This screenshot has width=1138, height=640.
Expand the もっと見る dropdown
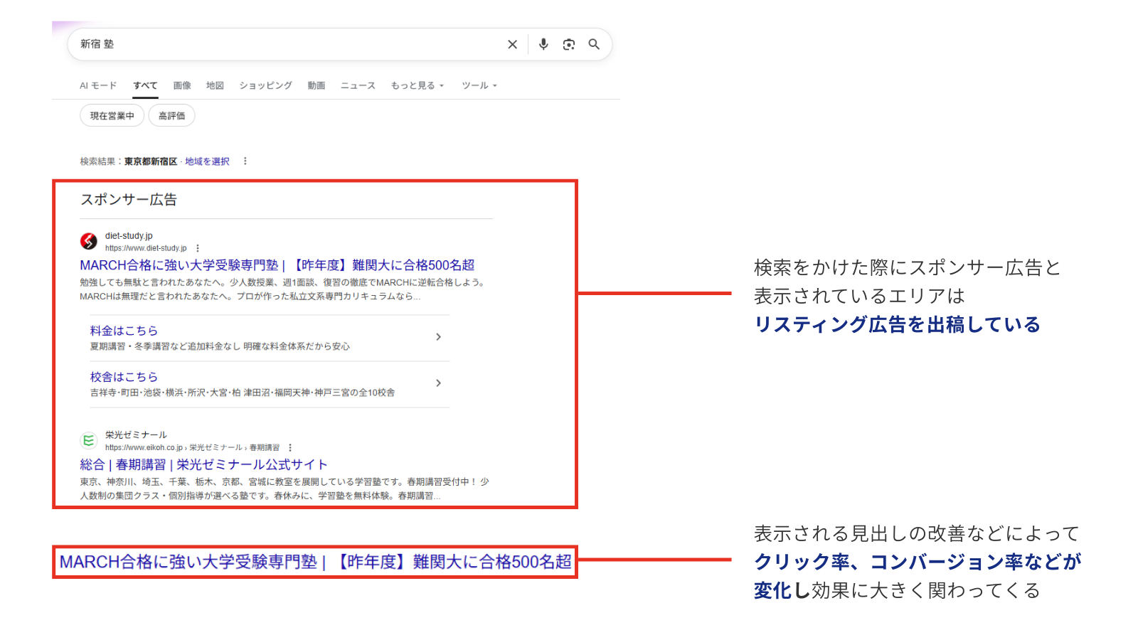[417, 85]
